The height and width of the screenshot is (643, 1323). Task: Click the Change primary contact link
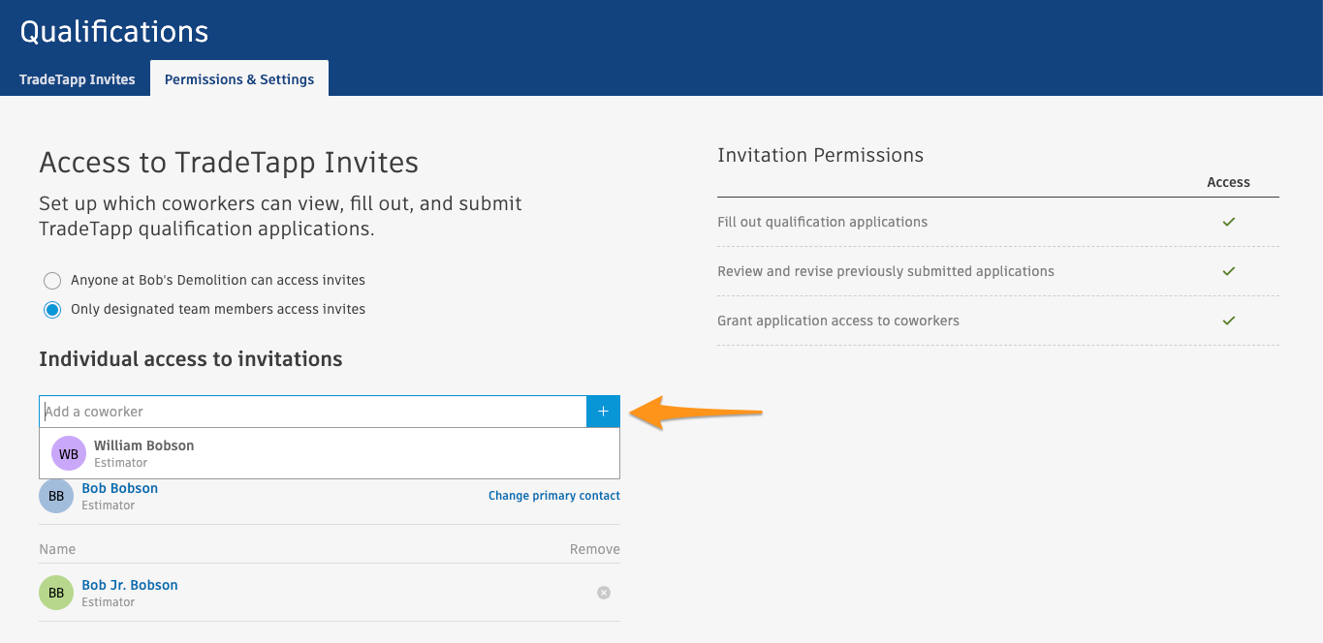click(553, 496)
